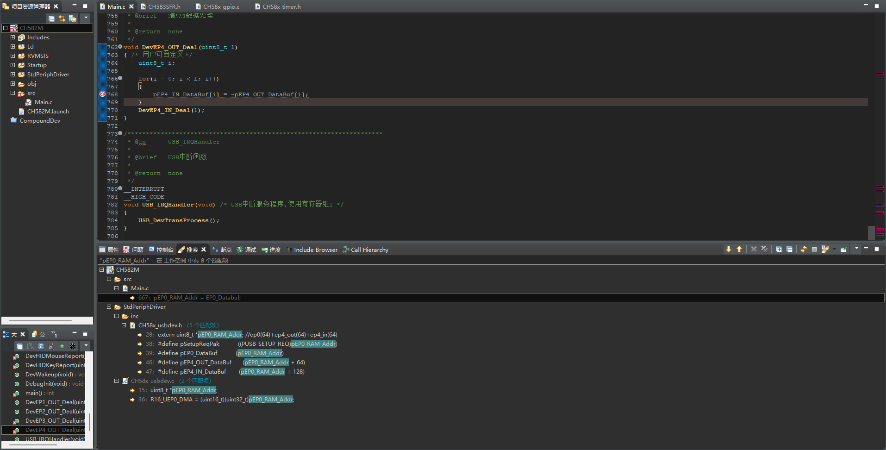Viewport: 886px width, 450px height.
Task: Switch to CH58x_gpio.c editor tab
Action: (x=217, y=6)
